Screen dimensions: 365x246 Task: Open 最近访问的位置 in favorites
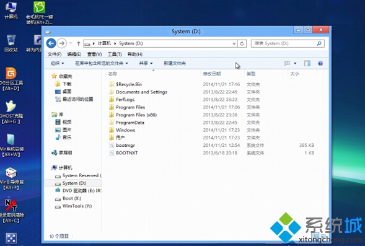[77, 99]
